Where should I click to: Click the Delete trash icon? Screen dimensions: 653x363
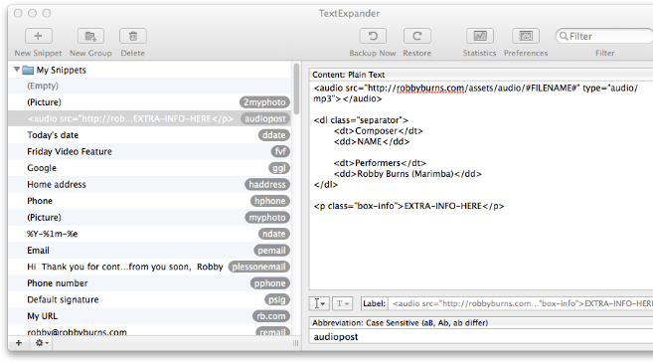133,36
